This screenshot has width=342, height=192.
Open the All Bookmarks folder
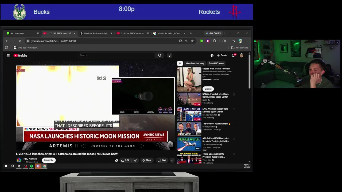click(x=240, y=48)
